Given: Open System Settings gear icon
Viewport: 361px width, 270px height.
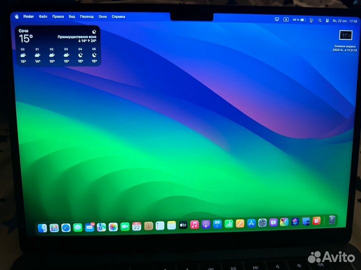Looking at the screenshot, I should [x=262, y=222].
